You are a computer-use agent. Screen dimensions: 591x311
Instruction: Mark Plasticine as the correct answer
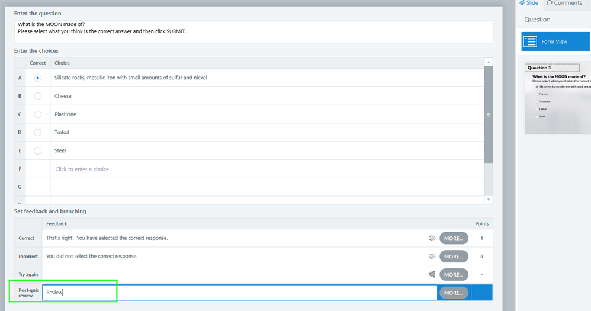click(37, 114)
